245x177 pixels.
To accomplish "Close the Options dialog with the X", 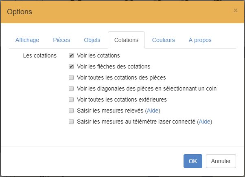I will click(235, 11).
